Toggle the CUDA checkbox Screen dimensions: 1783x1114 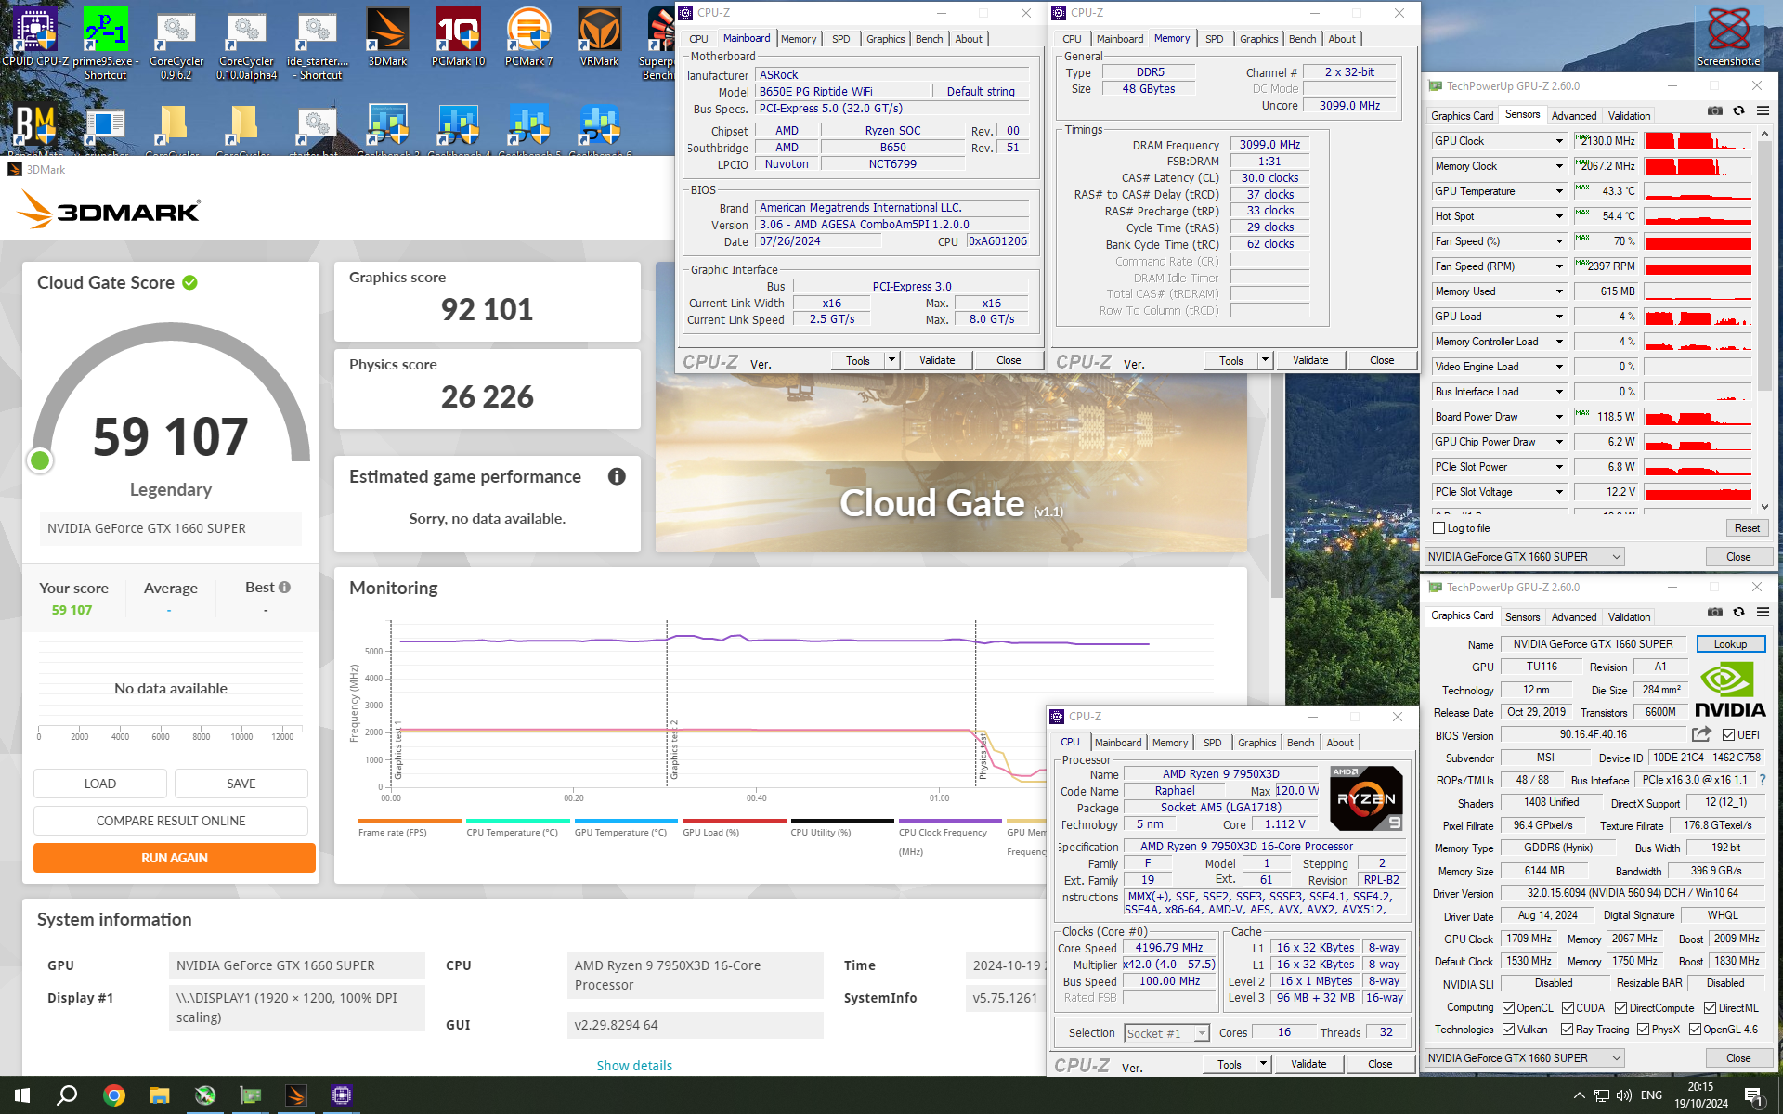click(x=1568, y=1008)
